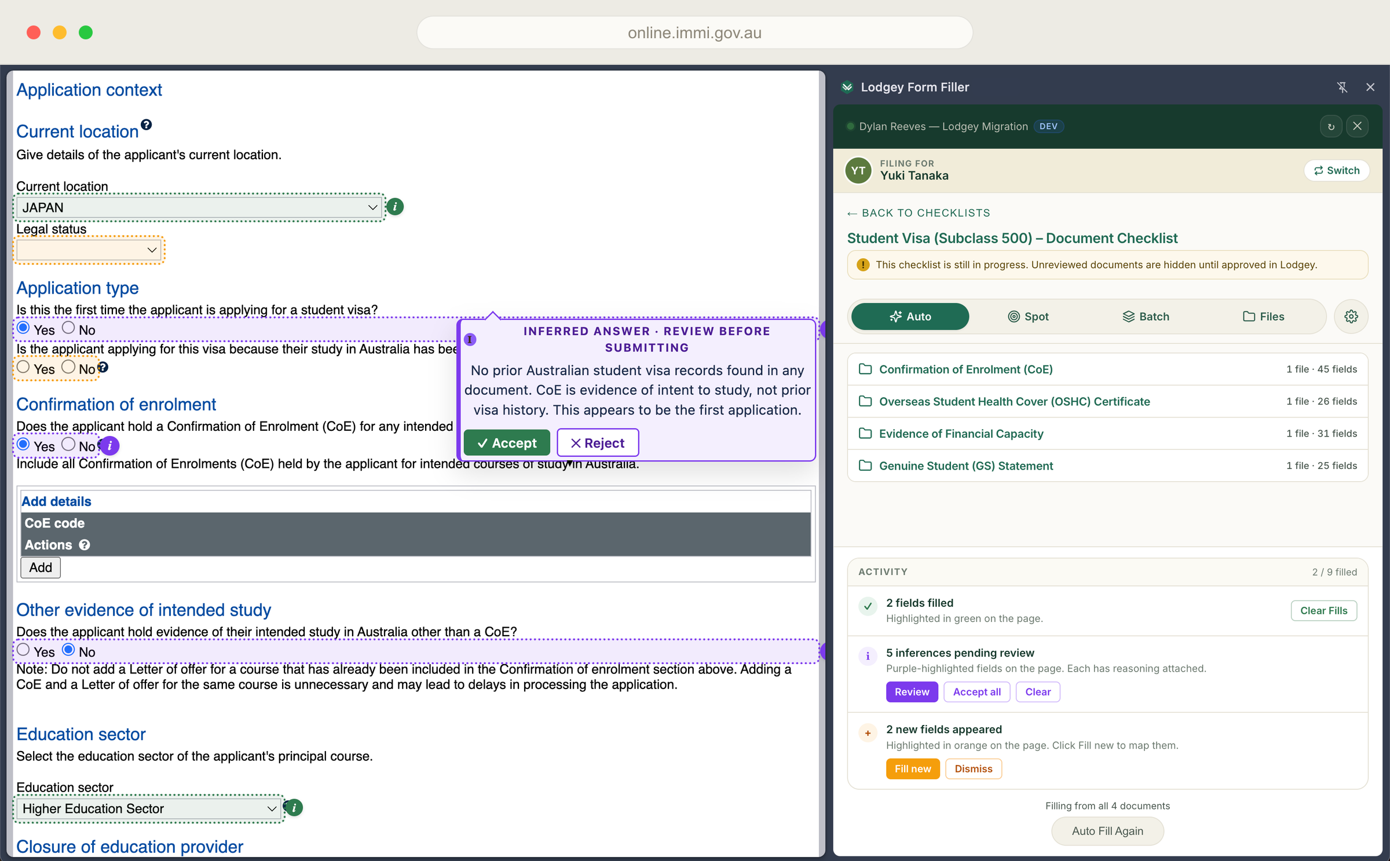Click Clear Fills in Activity

(1323, 610)
